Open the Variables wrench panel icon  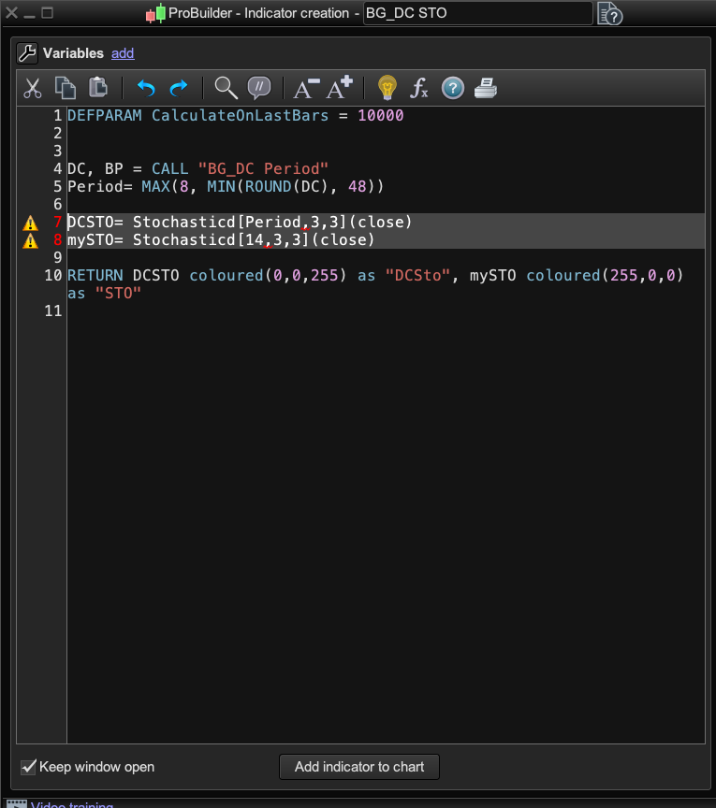click(x=26, y=53)
